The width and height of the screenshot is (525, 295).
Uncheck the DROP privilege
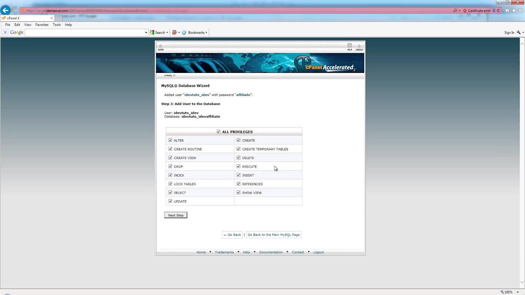click(170, 166)
